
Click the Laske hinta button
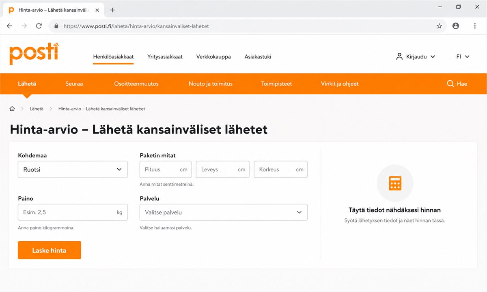(x=50, y=250)
